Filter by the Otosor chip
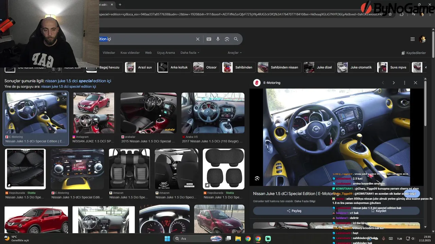The image size is (435, 244). click(206, 67)
